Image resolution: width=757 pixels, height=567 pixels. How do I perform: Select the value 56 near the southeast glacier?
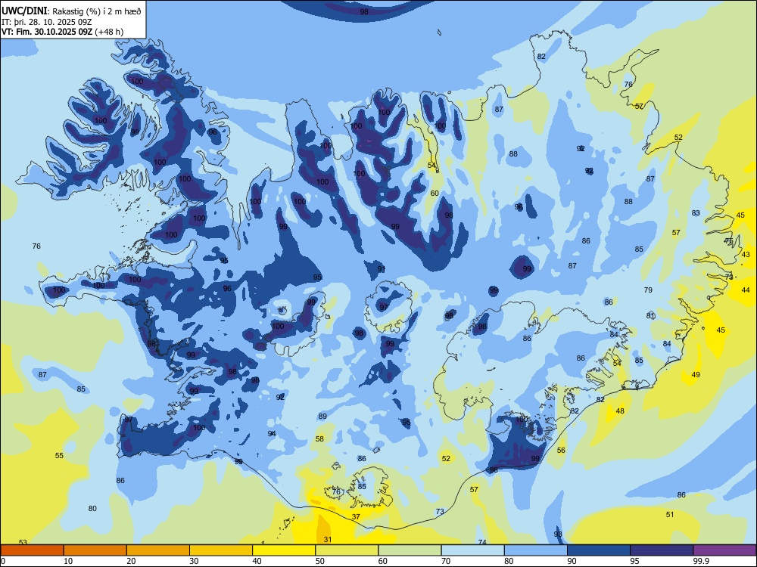[561, 450]
